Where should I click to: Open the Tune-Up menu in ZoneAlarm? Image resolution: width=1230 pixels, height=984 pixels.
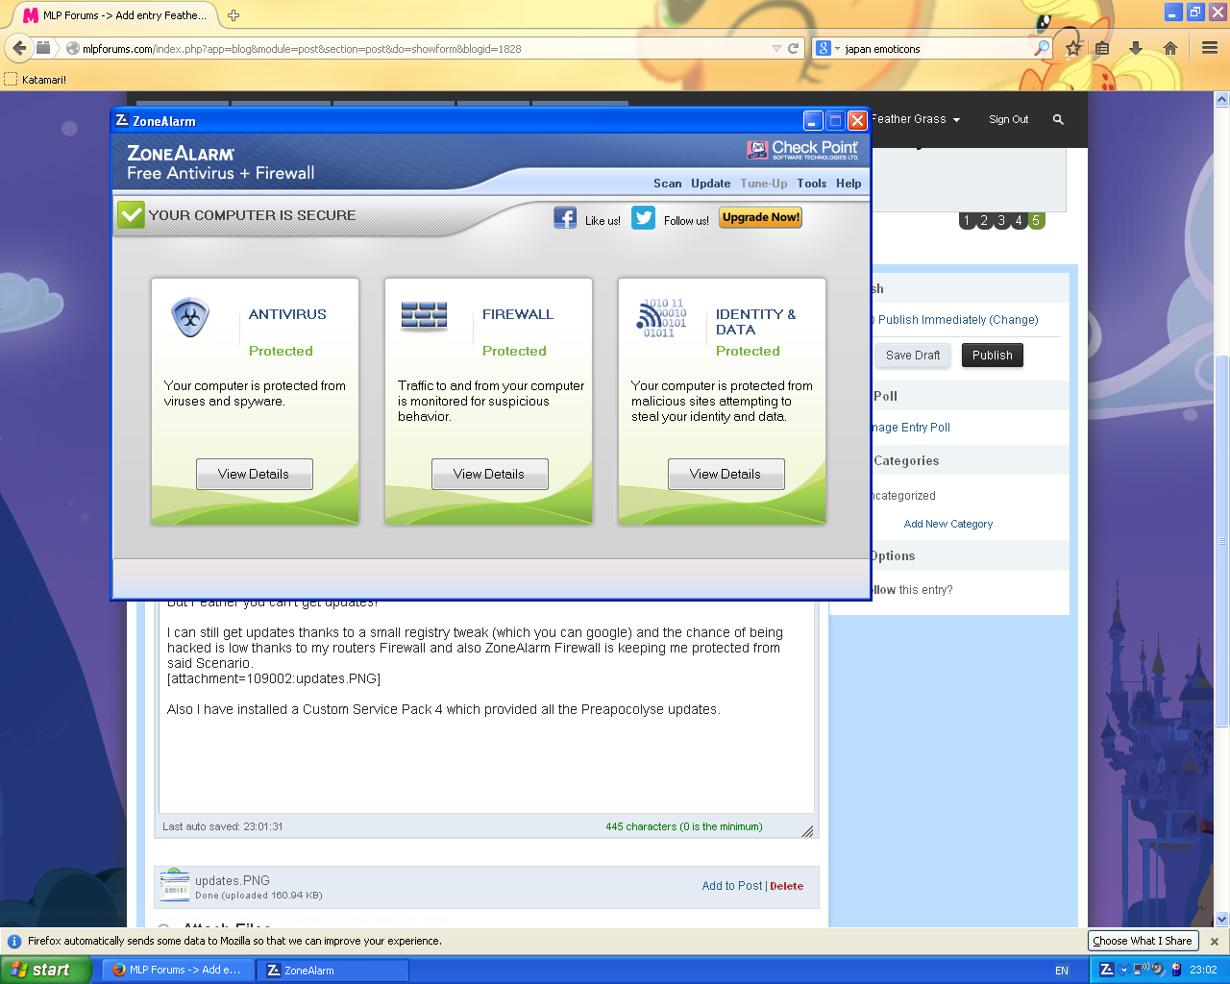pos(764,184)
